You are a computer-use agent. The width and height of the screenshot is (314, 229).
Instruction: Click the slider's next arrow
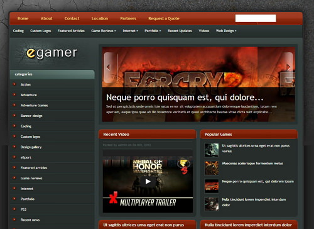288,67
